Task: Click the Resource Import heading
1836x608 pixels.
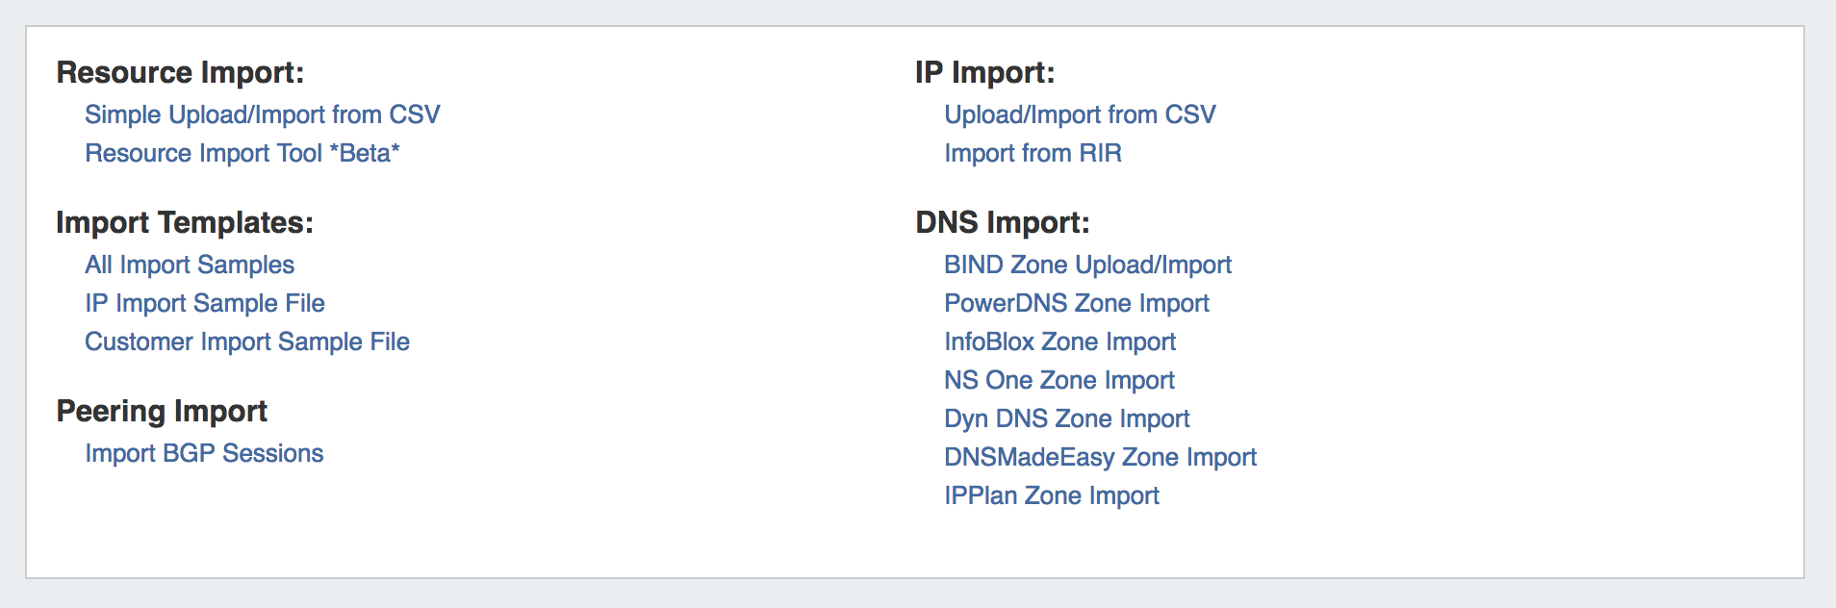Action: pos(180,72)
